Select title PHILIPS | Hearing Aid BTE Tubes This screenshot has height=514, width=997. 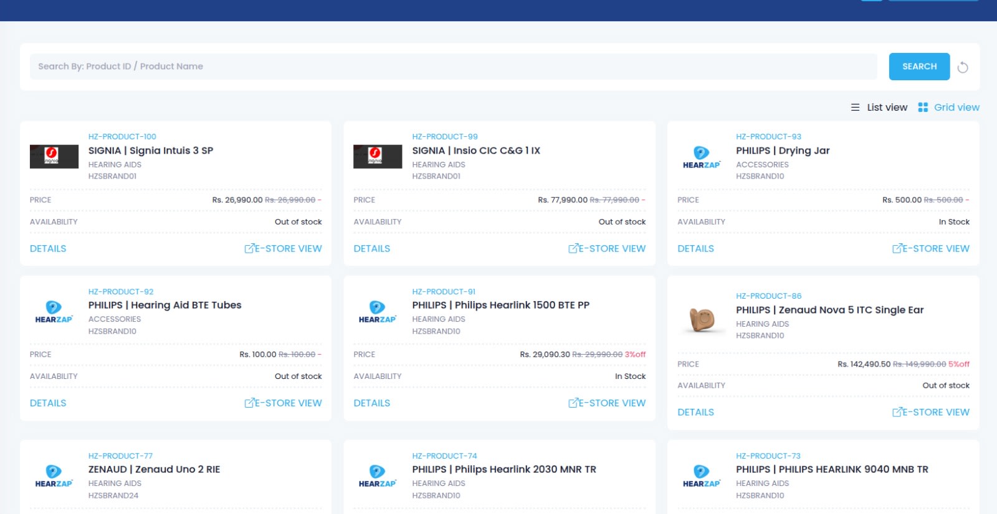click(x=165, y=305)
